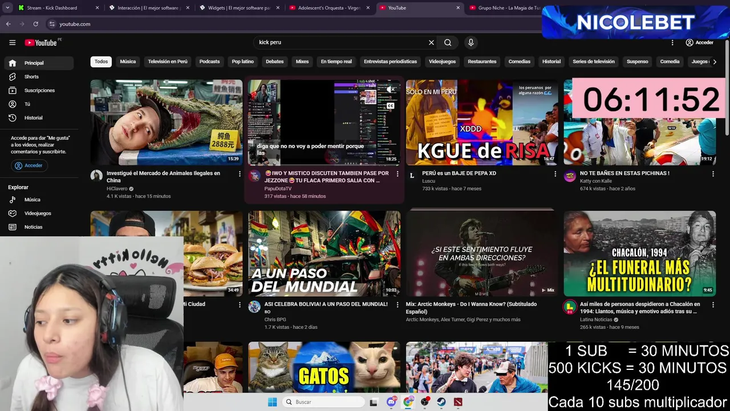
Task: Click the PapuDotaTV channel name
Action: [278, 189]
